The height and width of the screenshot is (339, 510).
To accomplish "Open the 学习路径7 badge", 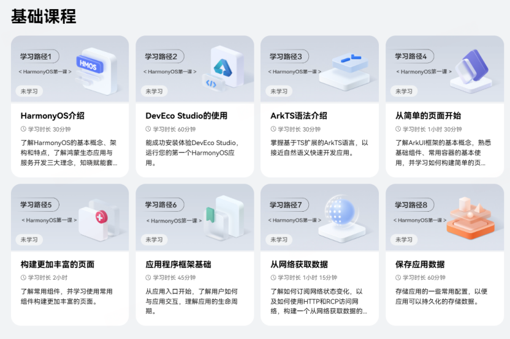I will coord(287,204).
